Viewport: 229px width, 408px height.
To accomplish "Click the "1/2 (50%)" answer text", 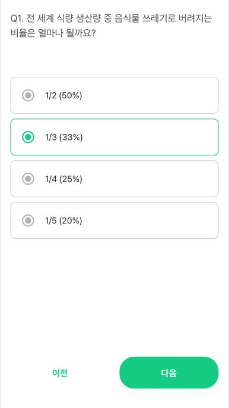I will tap(63, 96).
